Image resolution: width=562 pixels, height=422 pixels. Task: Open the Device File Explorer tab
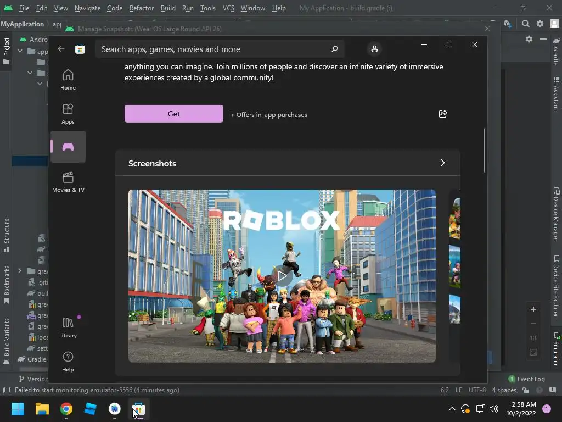[557, 286]
